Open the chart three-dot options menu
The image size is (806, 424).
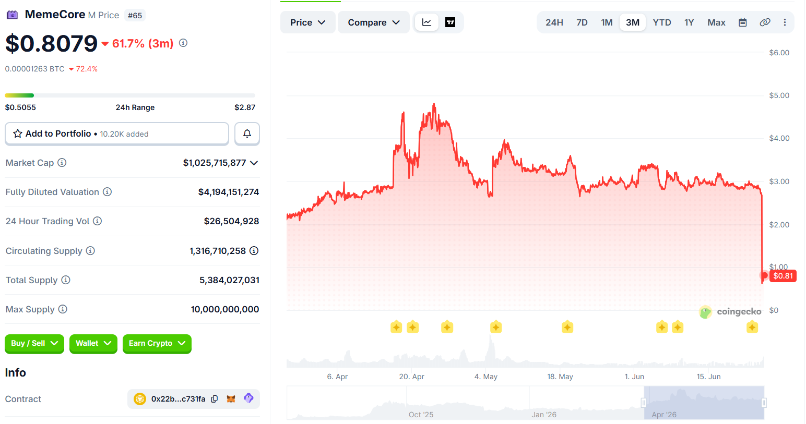(785, 22)
